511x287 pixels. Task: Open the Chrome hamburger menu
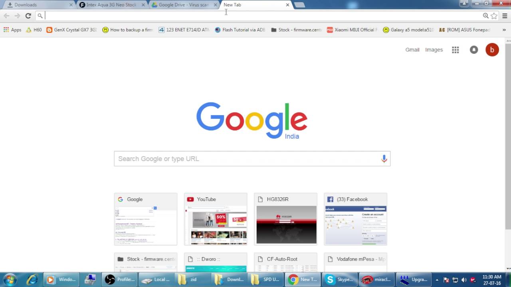505,16
